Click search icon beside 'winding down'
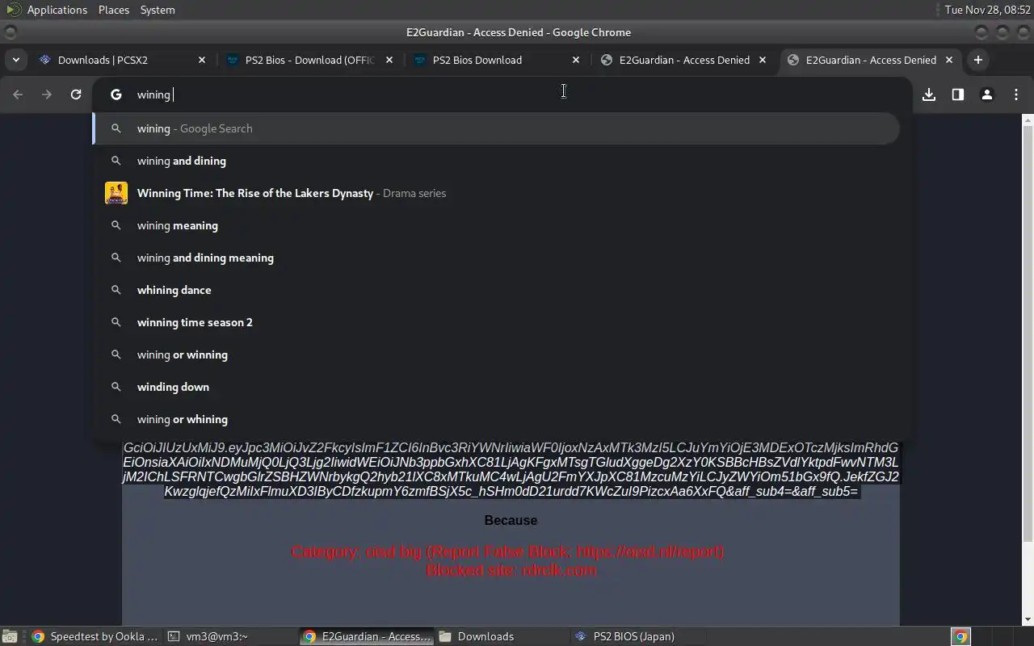The height and width of the screenshot is (646, 1034). pos(116,387)
